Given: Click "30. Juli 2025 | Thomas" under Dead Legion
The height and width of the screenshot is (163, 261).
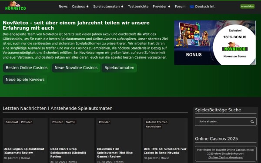Looking at the screenshot, I should point(17,158).
